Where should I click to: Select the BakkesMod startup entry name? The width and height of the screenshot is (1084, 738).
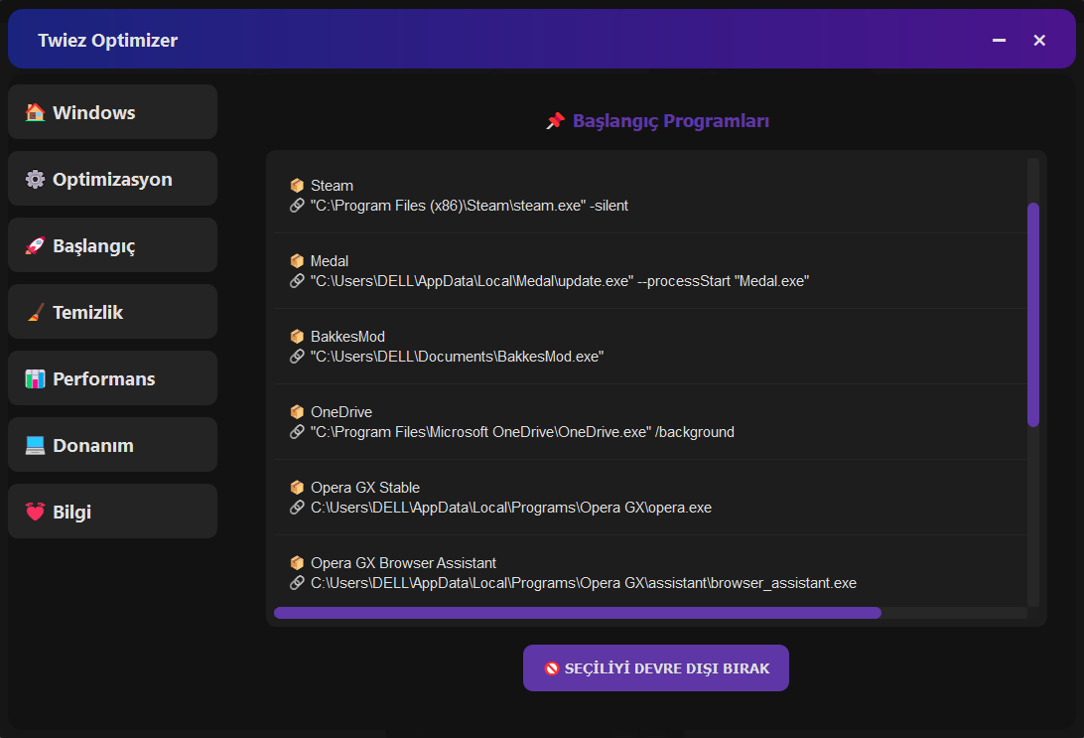(347, 336)
